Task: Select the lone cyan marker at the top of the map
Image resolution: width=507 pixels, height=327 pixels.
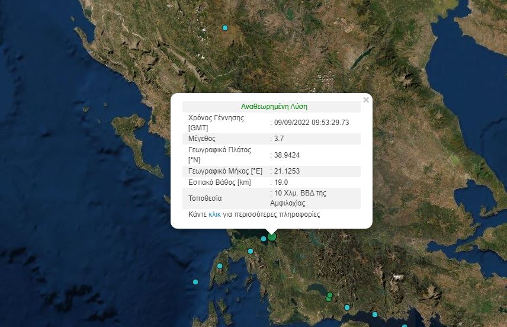Action: [x=225, y=28]
